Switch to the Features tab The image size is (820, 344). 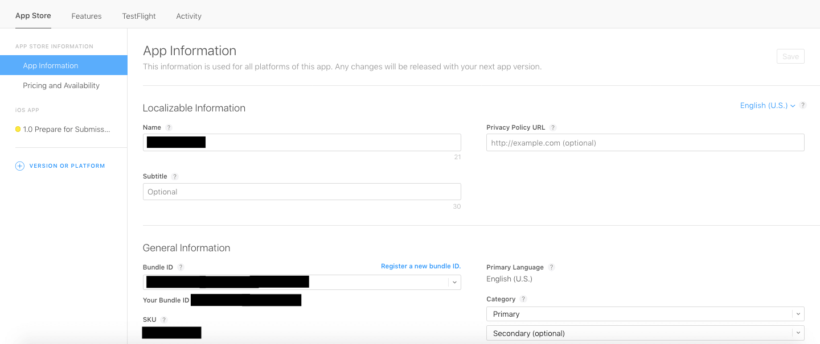coord(87,16)
